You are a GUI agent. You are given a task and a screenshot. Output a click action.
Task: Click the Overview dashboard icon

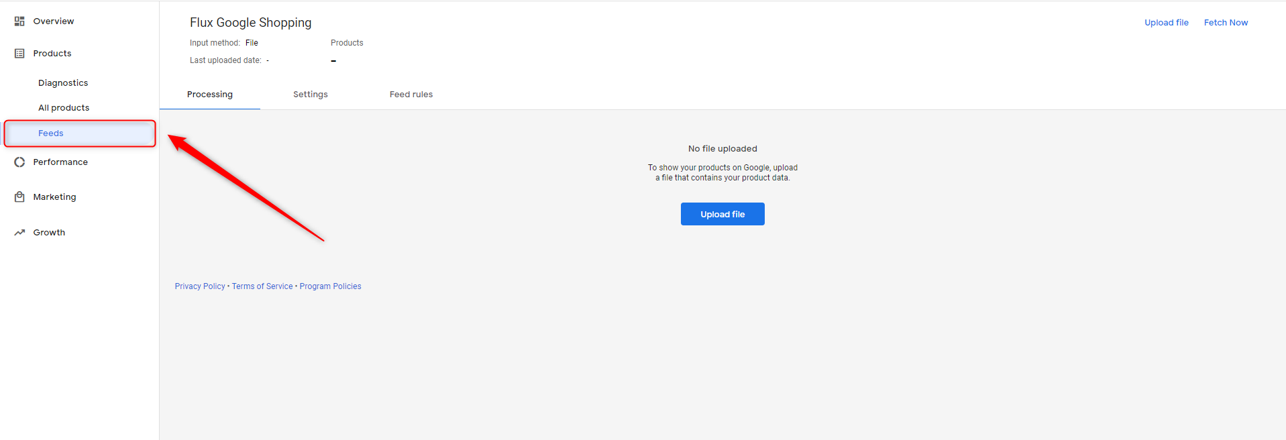[19, 21]
